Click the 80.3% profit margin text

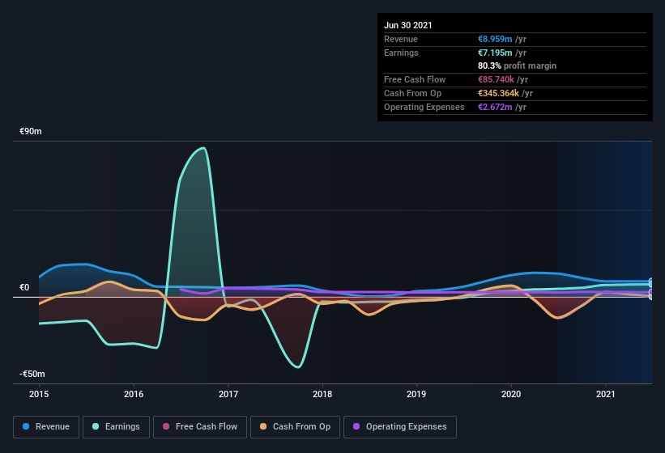(x=517, y=66)
